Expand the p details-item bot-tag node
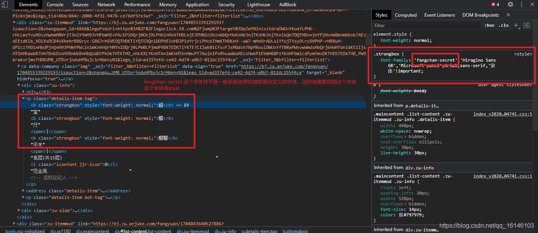 (24, 197)
